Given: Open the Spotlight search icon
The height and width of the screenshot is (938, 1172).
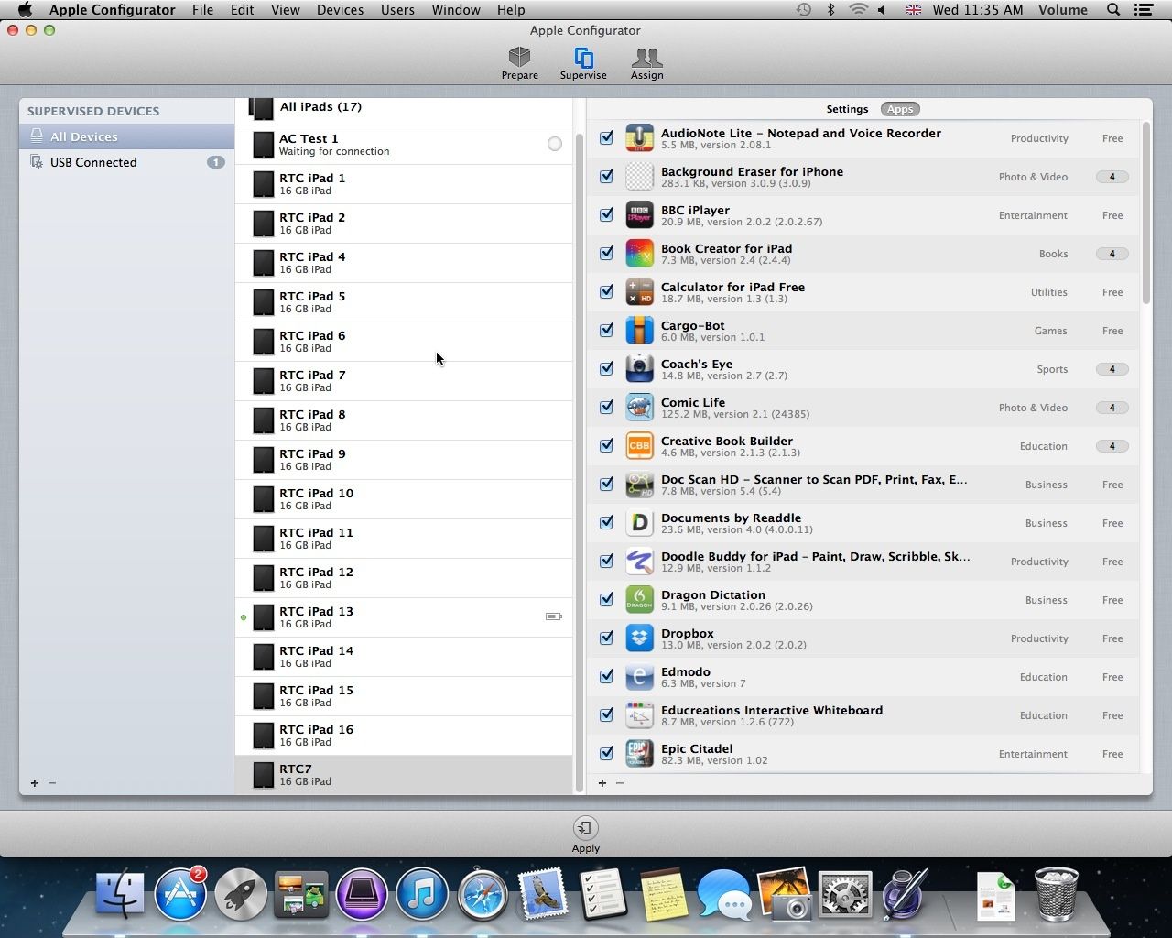Looking at the screenshot, I should click(x=1113, y=10).
